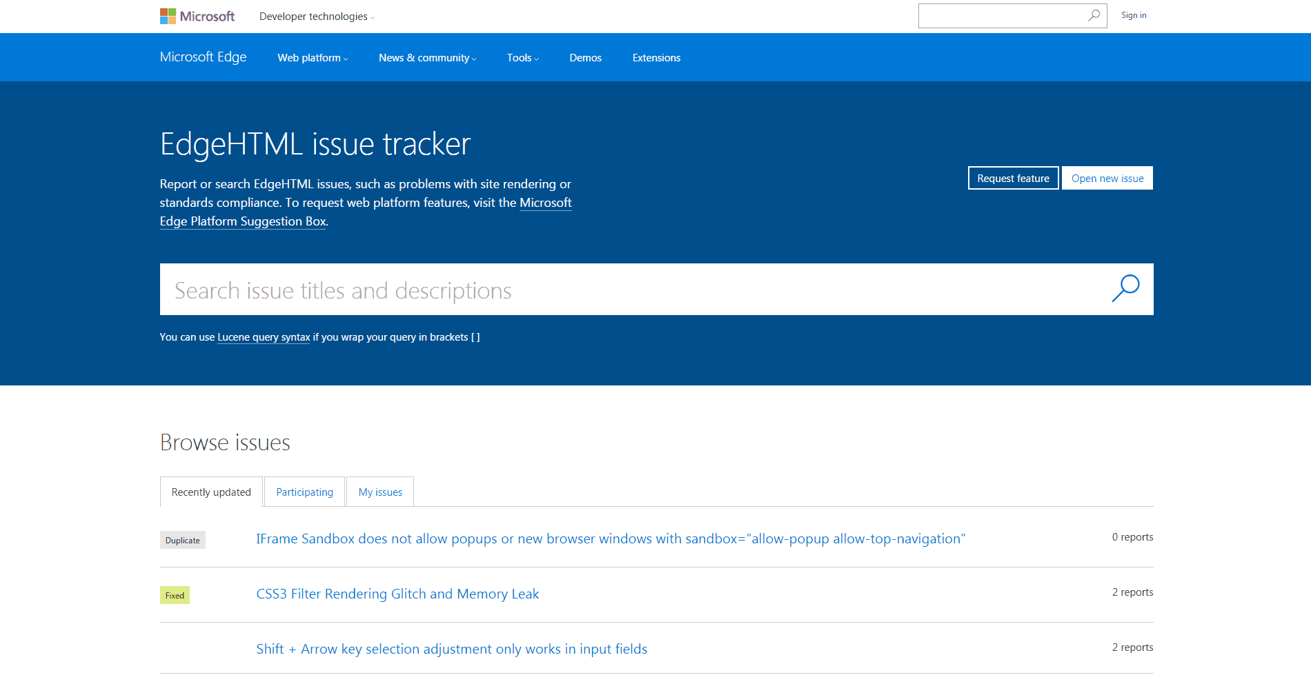Go to the Demos page
This screenshot has width=1311, height=684.
click(585, 58)
